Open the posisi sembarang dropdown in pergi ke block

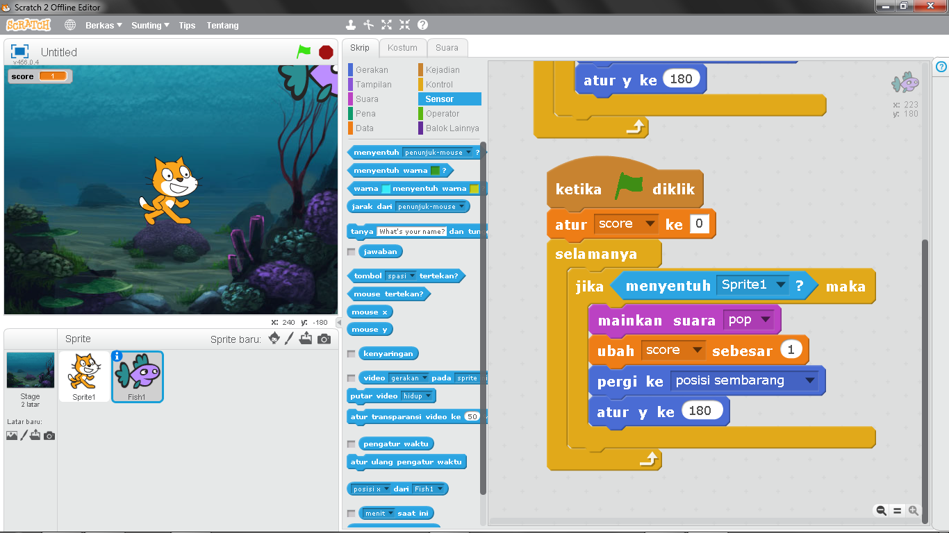point(810,380)
